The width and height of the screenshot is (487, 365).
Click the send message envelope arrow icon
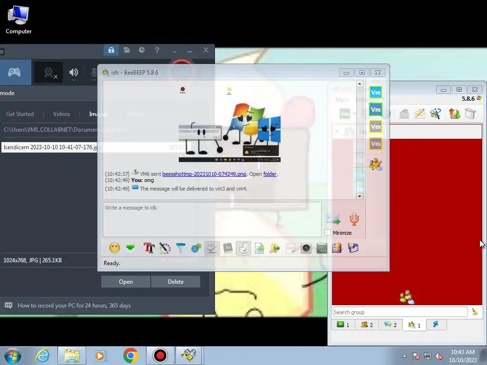[x=333, y=219]
